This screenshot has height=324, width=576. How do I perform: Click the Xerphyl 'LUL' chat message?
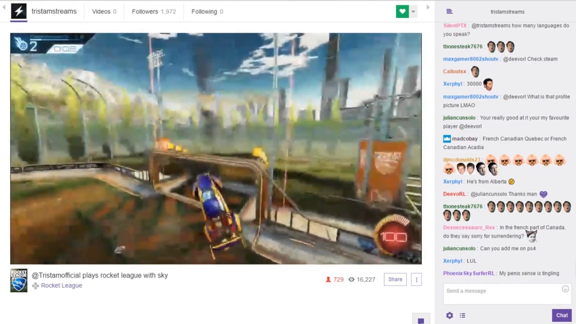click(471, 261)
